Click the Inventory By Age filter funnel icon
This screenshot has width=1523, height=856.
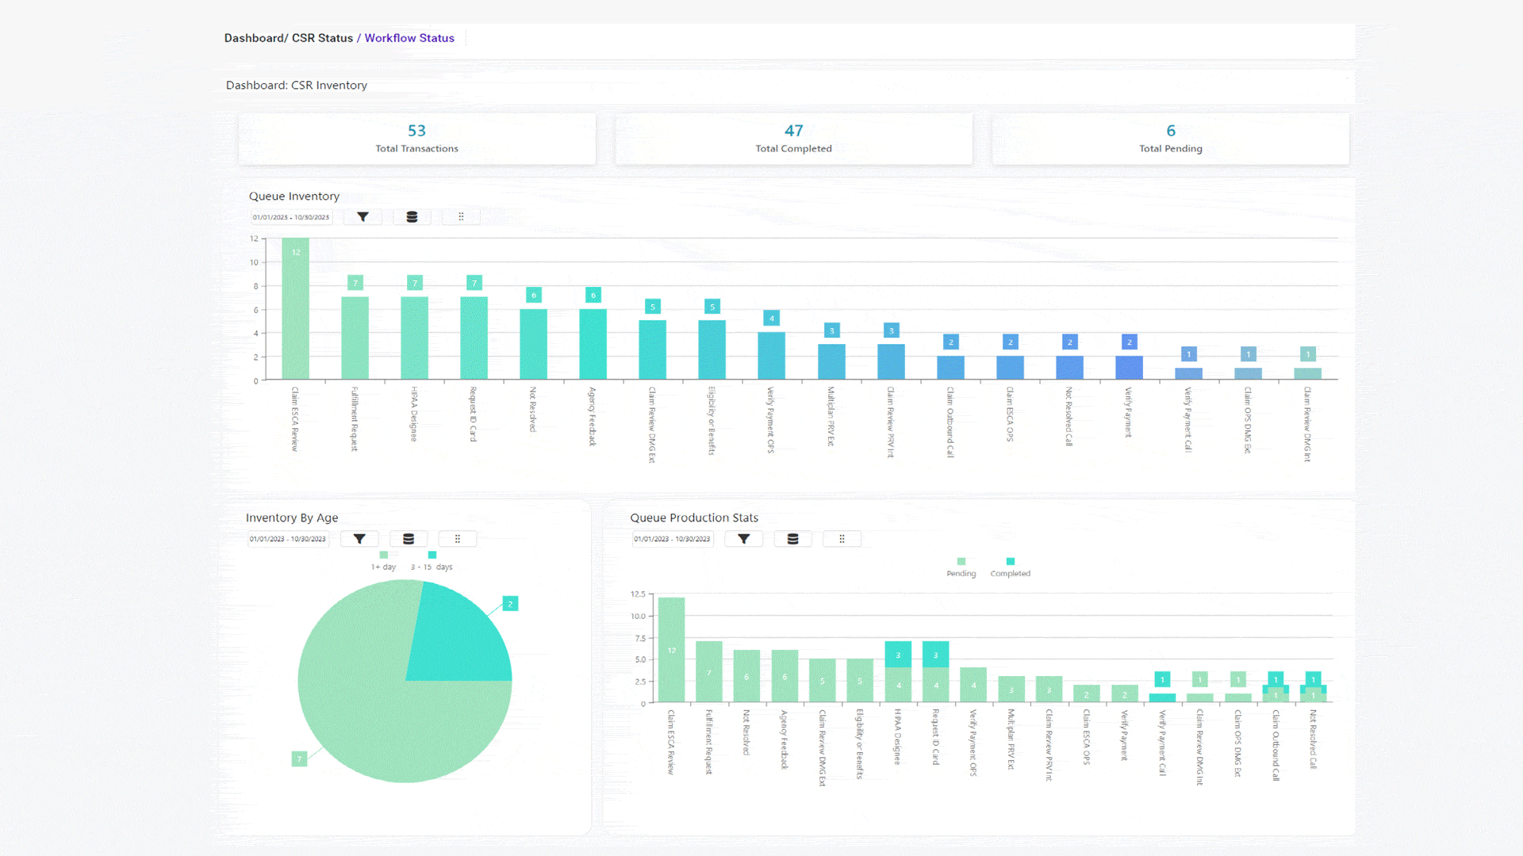(x=359, y=539)
